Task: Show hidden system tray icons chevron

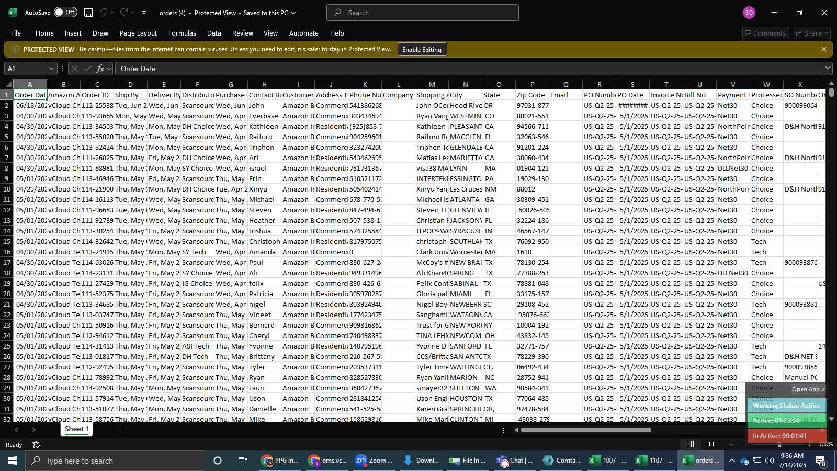Action: 732,461
